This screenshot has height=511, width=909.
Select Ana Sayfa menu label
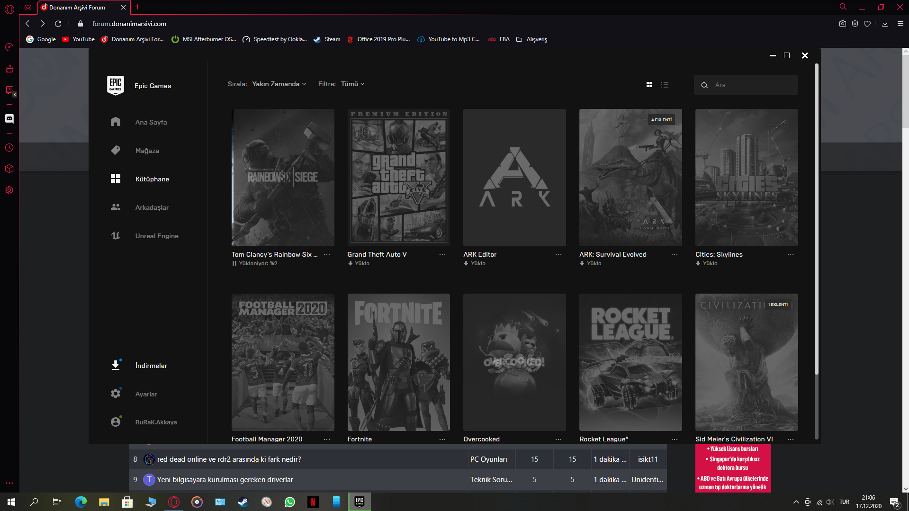point(151,122)
